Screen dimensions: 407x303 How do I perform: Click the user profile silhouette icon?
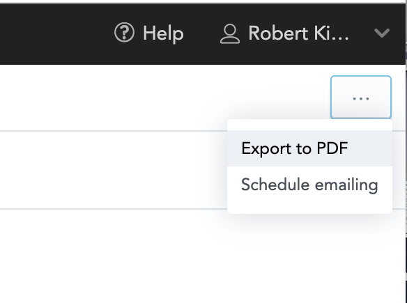pyautogui.click(x=230, y=33)
